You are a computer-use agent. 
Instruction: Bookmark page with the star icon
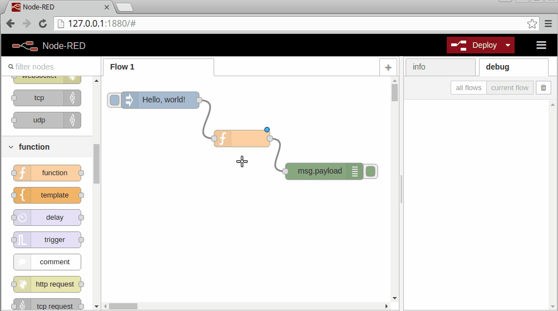(x=532, y=23)
